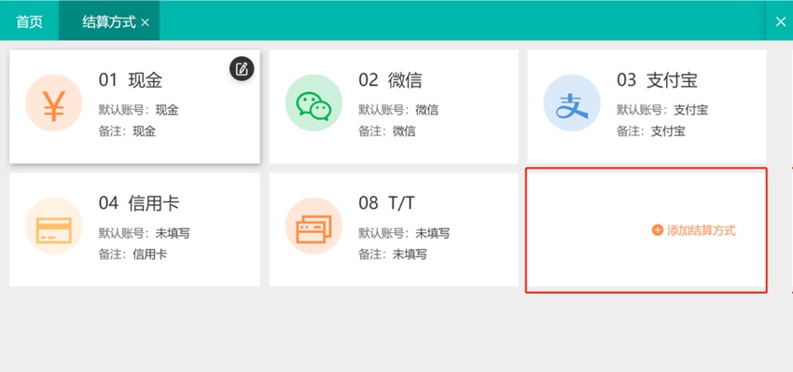Click the 添加结算方式 link

click(701, 230)
